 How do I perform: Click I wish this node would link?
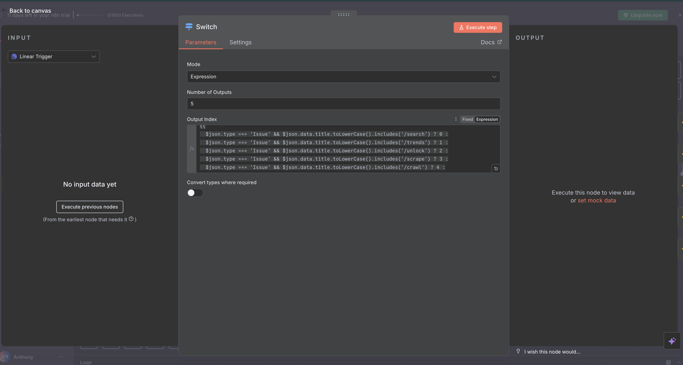[552, 352]
